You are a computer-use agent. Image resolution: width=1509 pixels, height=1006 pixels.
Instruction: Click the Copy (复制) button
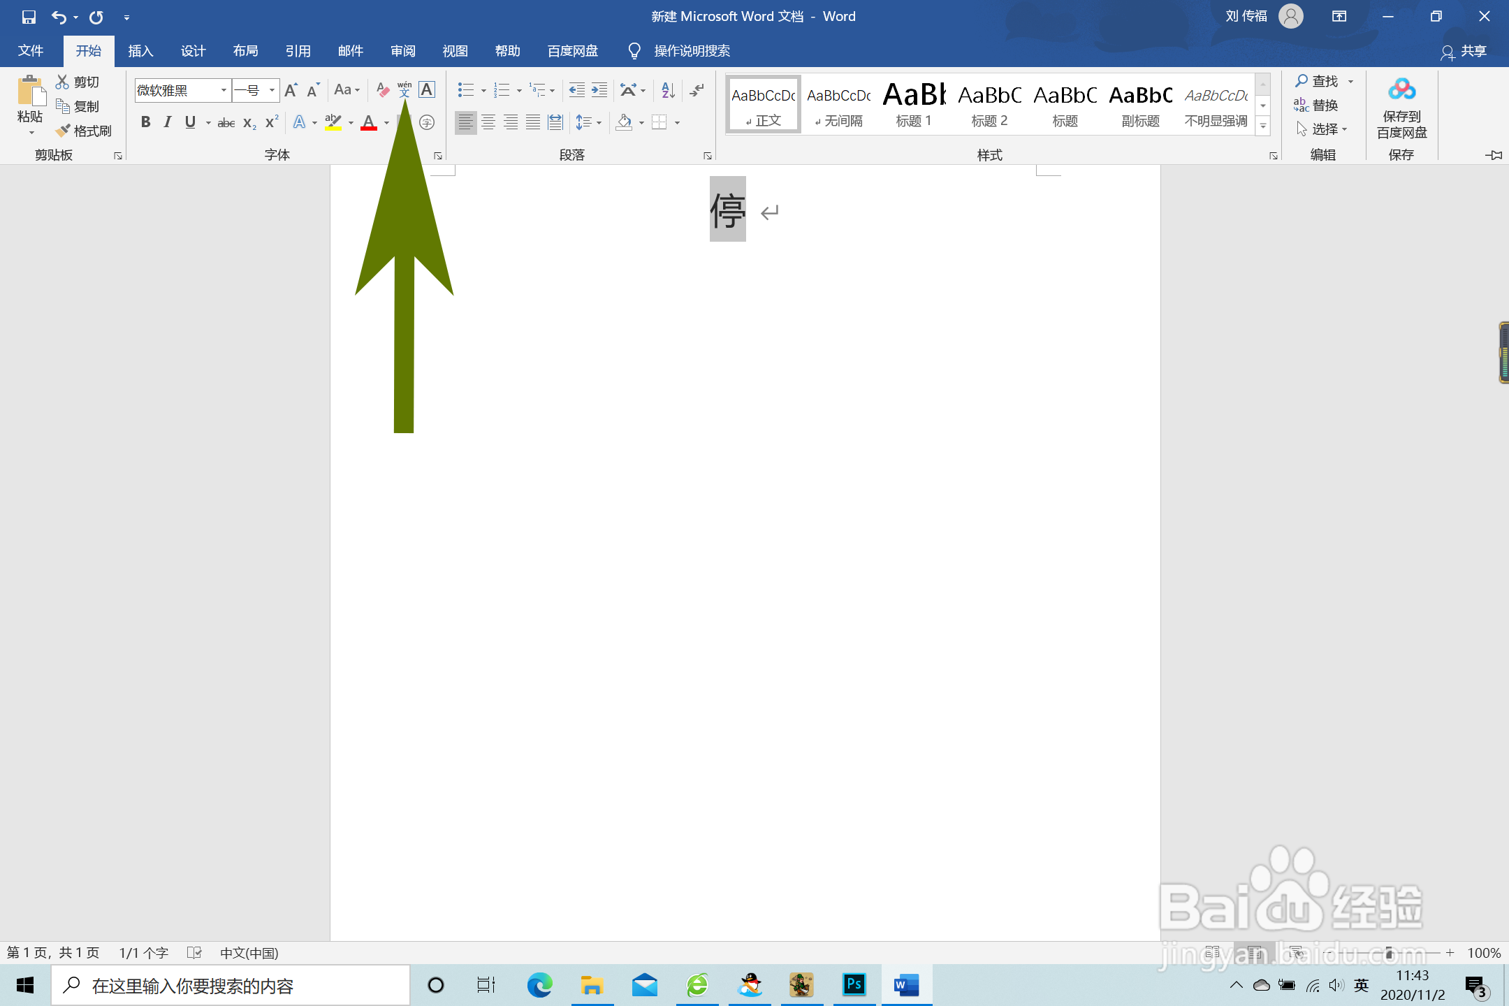pos(78,106)
